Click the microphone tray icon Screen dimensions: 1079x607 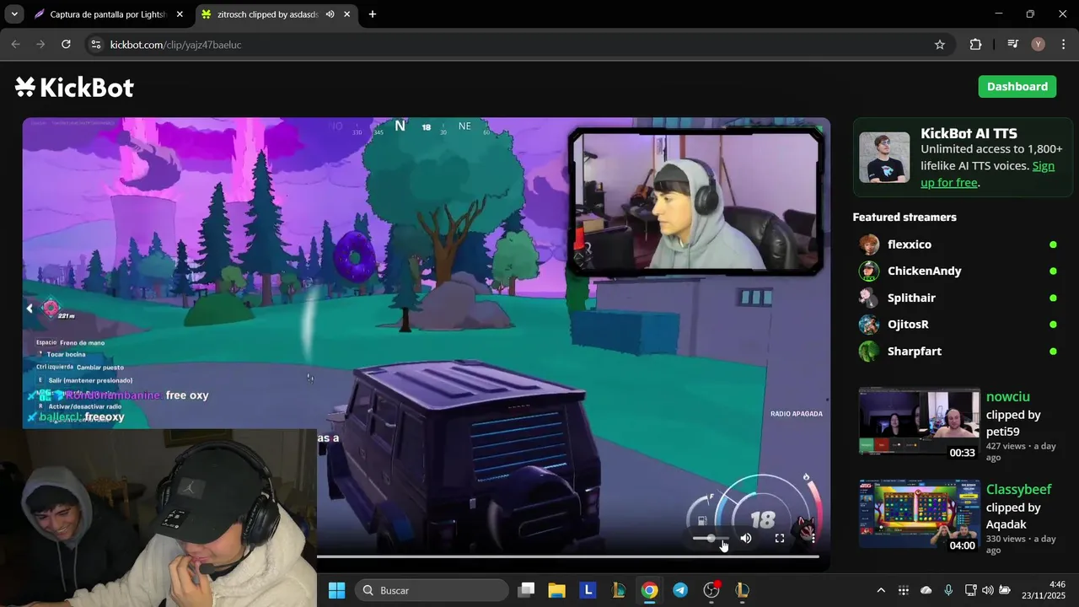[x=948, y=590]
